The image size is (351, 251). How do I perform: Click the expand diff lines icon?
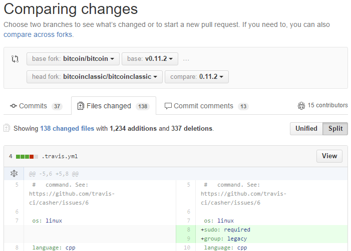click(x=14, y=174)
